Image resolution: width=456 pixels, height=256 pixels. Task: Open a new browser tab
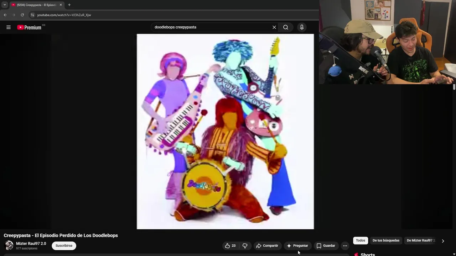tap(69, 5)
